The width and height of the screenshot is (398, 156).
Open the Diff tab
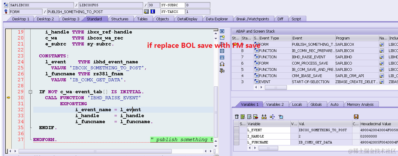(280, 19)
